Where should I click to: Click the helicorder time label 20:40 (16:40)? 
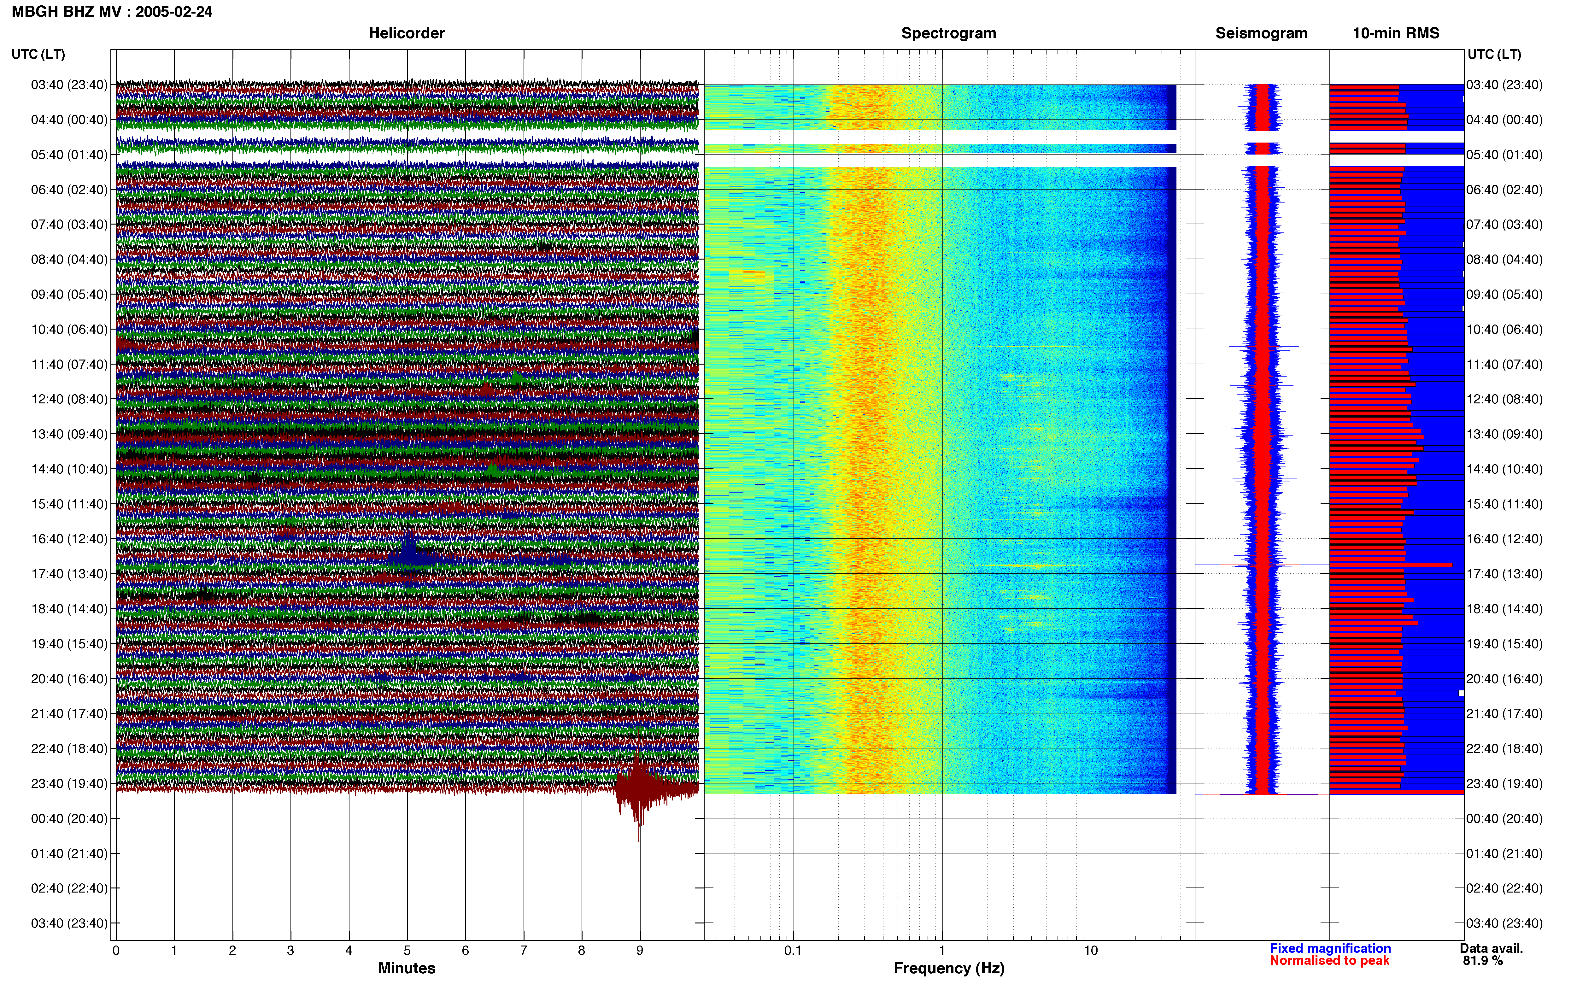[69, 678]
